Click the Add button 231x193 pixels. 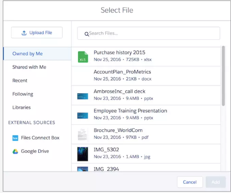tap(216, 182)
